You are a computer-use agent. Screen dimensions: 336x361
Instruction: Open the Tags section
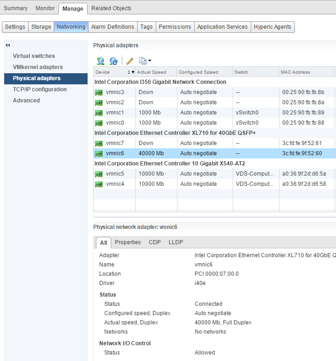(146, 27)
